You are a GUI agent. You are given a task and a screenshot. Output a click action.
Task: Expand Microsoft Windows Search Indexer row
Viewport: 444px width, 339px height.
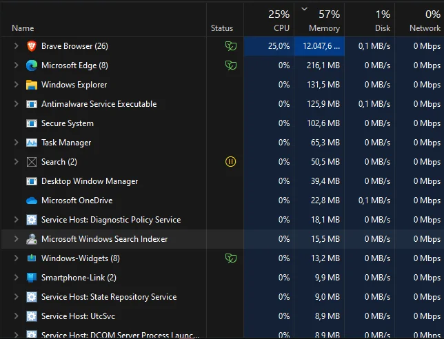click(16, 239)
